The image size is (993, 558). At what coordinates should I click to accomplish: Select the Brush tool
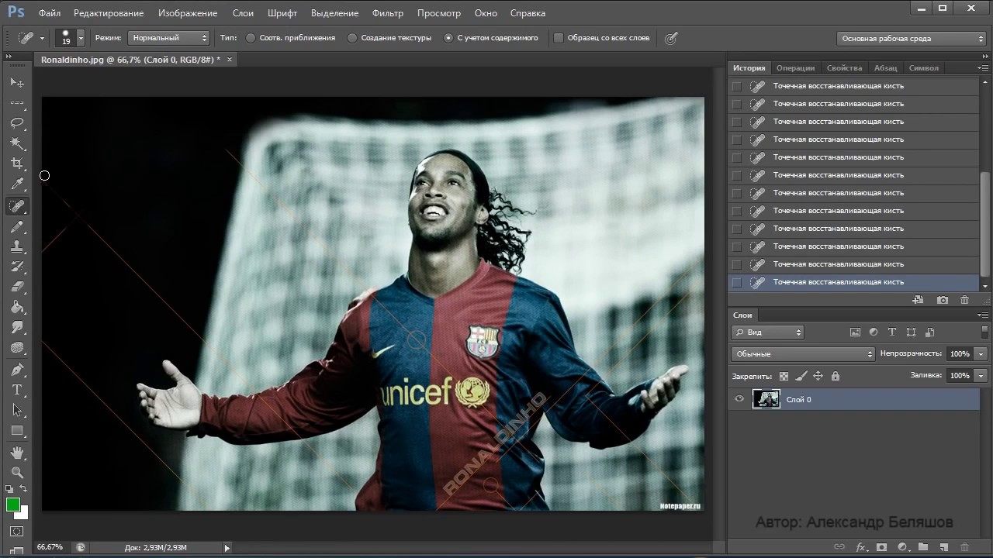click(x=17, y=227)
